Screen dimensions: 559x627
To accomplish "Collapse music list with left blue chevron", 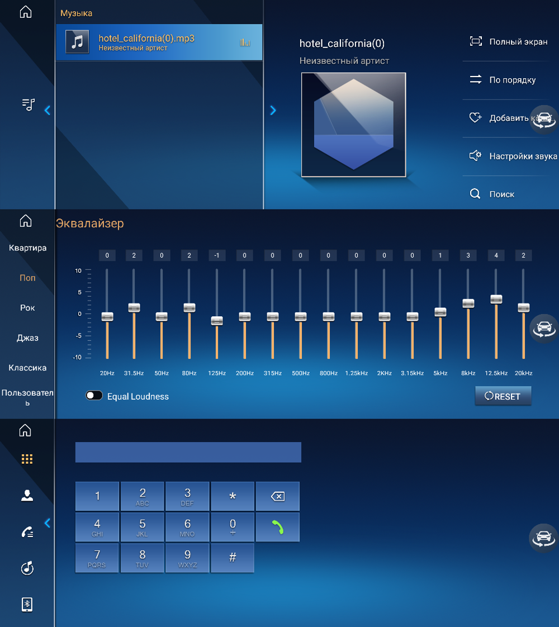I will 47,111.
